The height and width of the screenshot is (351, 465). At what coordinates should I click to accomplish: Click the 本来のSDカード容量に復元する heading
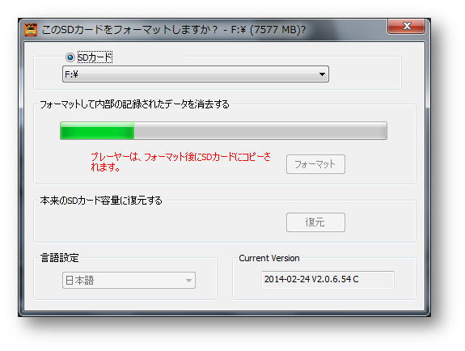tap(101, 201)
